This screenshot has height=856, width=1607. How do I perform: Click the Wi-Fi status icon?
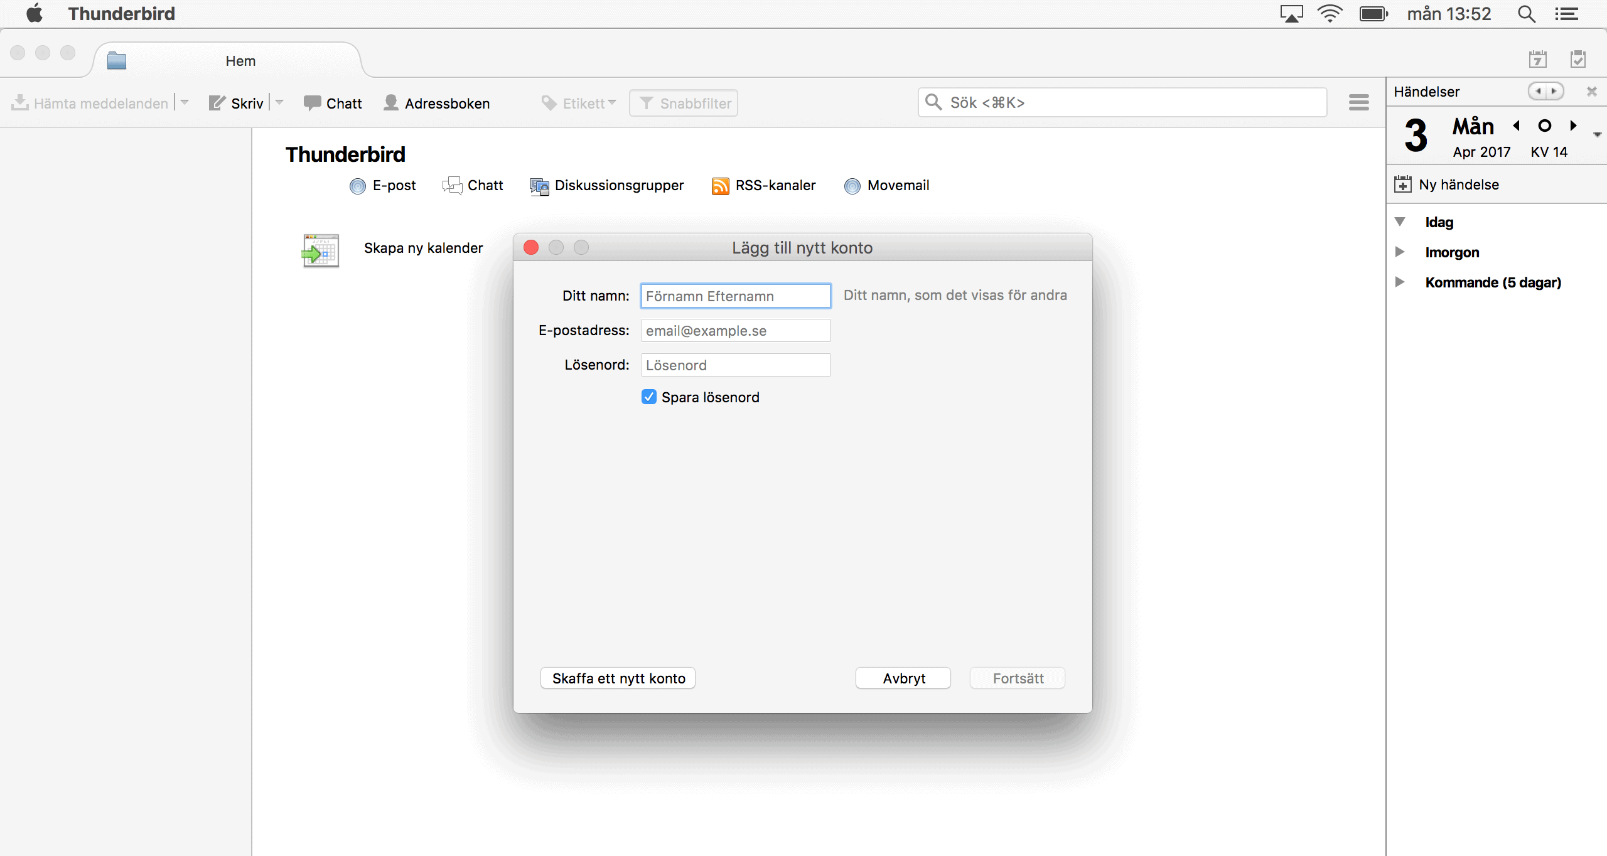click(1330, 13)
